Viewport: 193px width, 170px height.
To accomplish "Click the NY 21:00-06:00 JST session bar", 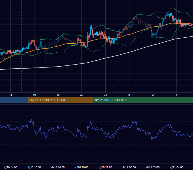I will [x=143, y=100].
